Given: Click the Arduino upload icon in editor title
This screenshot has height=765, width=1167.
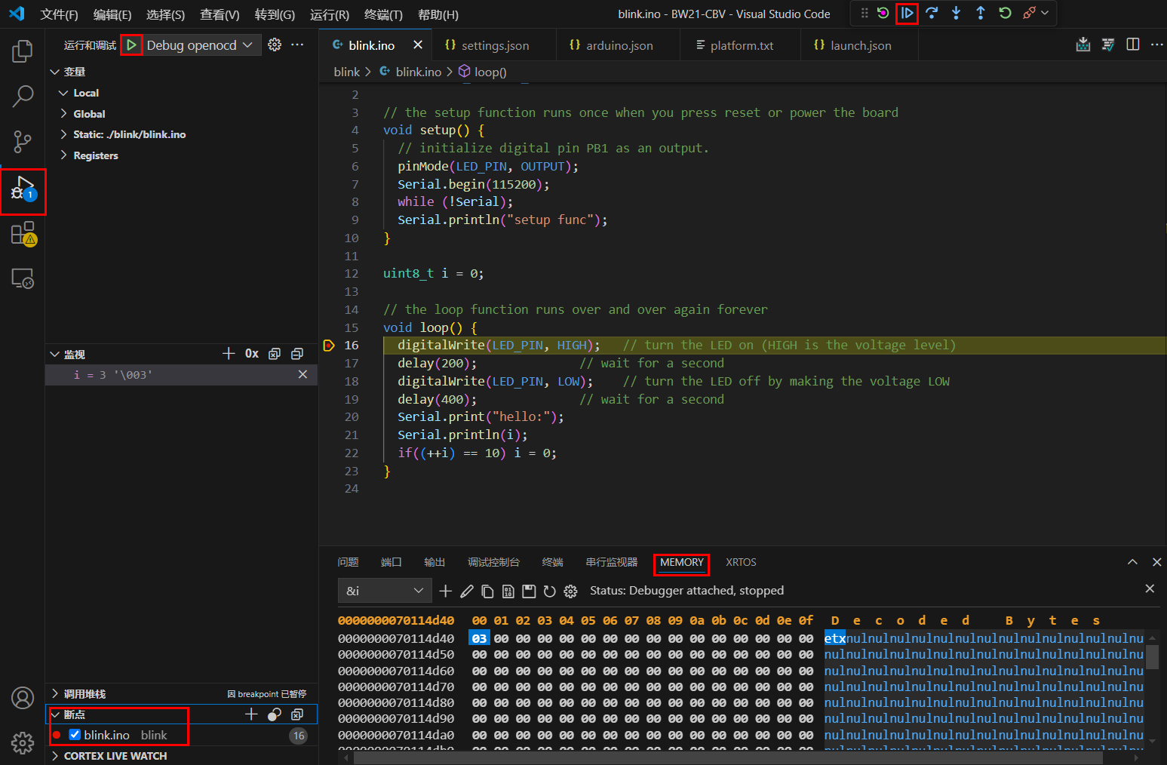Looking at the screenshot, I should click(1083, 45).
